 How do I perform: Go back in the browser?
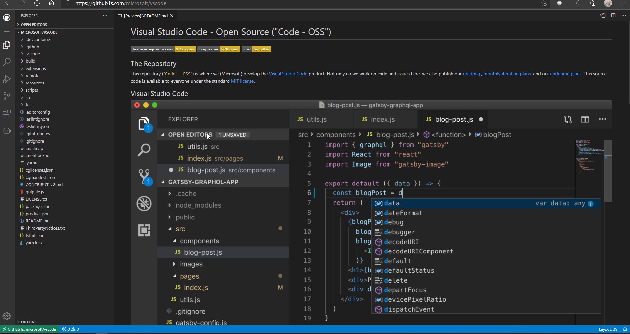point(8,3)
